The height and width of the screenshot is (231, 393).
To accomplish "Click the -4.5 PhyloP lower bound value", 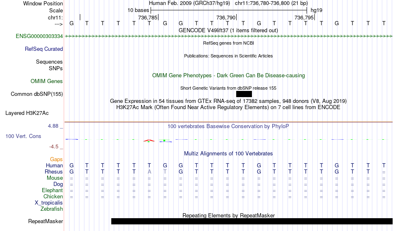I will point(54,147).
